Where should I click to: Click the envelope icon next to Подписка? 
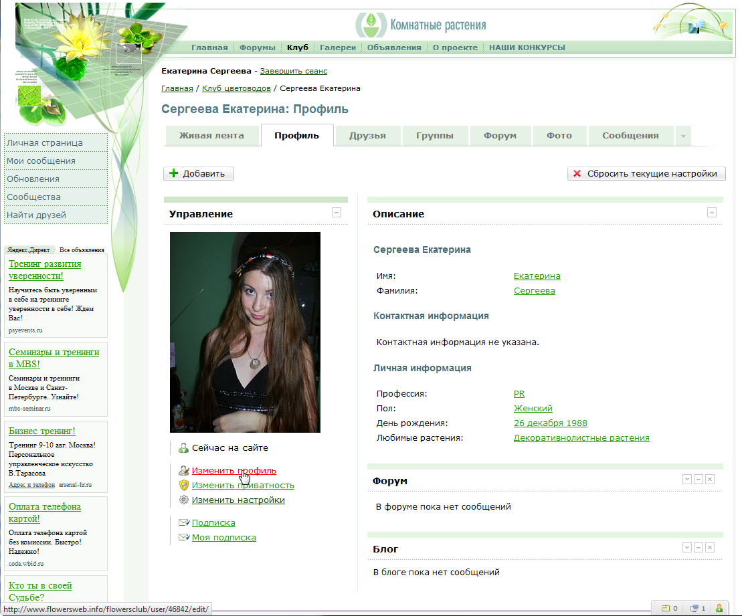click(183, 523)
